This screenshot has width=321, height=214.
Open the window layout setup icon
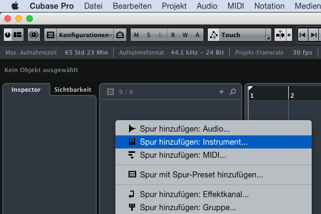click(x=17, y=35)
